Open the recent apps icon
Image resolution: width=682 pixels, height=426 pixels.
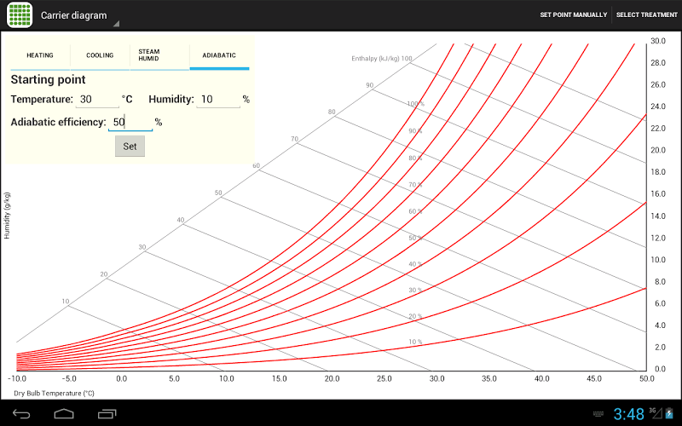pyautogui.click(x=107, y=413)
